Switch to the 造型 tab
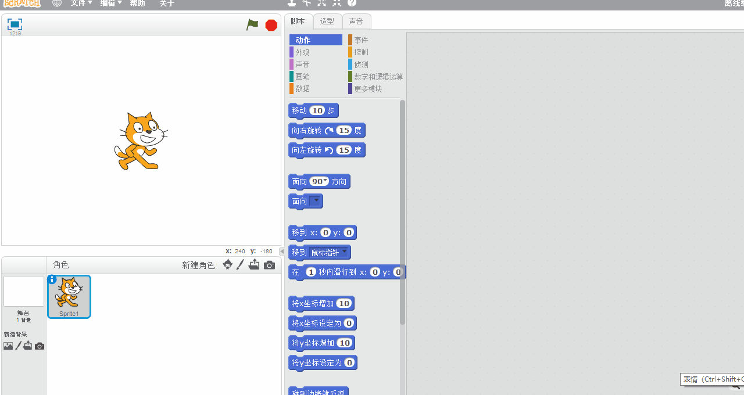 click(327, 21)
